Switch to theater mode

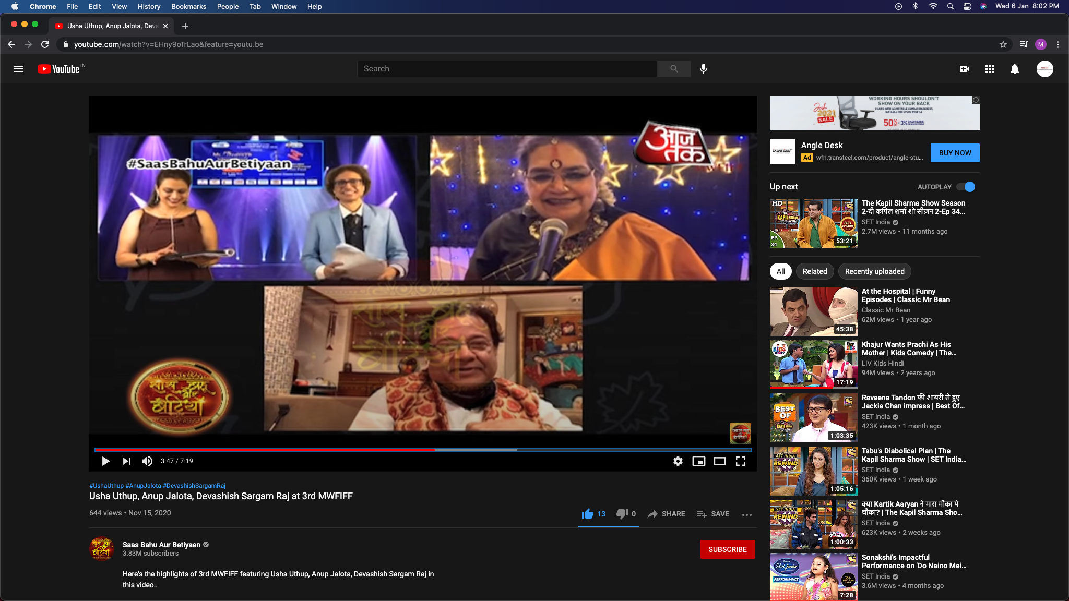[x=720, y=461]
